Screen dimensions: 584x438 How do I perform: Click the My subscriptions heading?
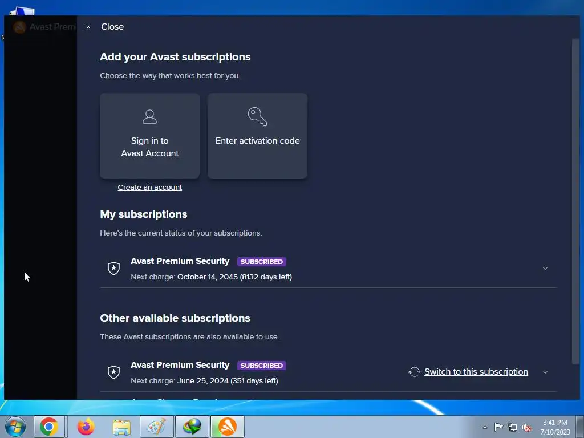pyautogui.click(x=143, y=214)
